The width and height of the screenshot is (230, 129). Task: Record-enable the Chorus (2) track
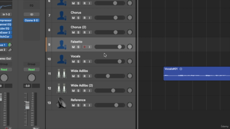[x=84, y=33]
